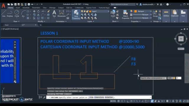This screenshot has height=106, width=189.
Task: Expand the Block panel
Action: click(x=115, y=21)
